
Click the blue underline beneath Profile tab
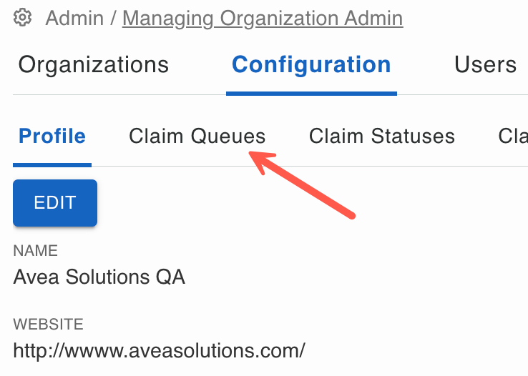coord(52,164)
